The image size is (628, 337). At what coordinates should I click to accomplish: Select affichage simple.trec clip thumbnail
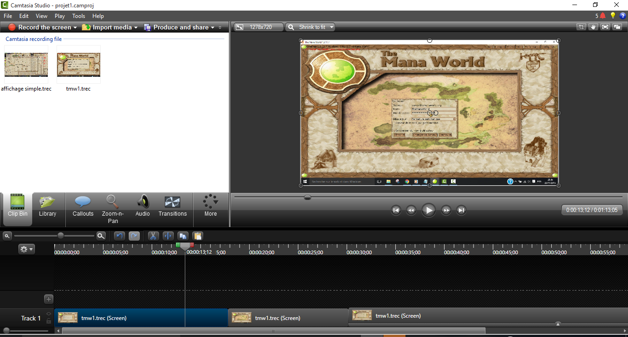coord(26,64)
